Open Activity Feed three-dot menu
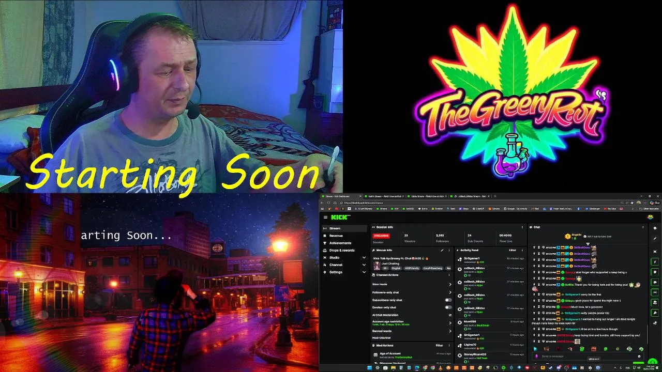 pos(522,250)
